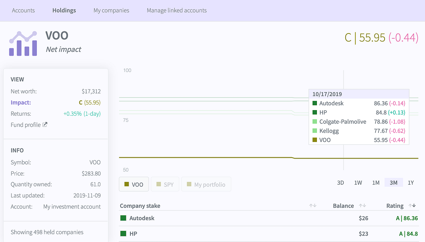Image resolution: width=425 pixels, height=242 pixels.
Task: Sort by Company stake arrows icon
Action: 313,206
